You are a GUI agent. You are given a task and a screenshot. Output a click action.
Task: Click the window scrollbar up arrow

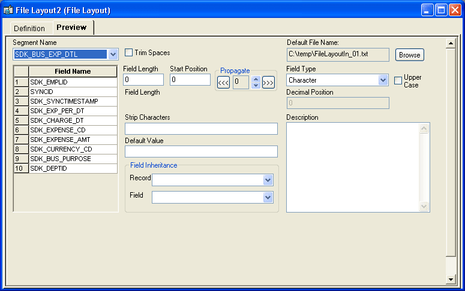coord(451,44)
